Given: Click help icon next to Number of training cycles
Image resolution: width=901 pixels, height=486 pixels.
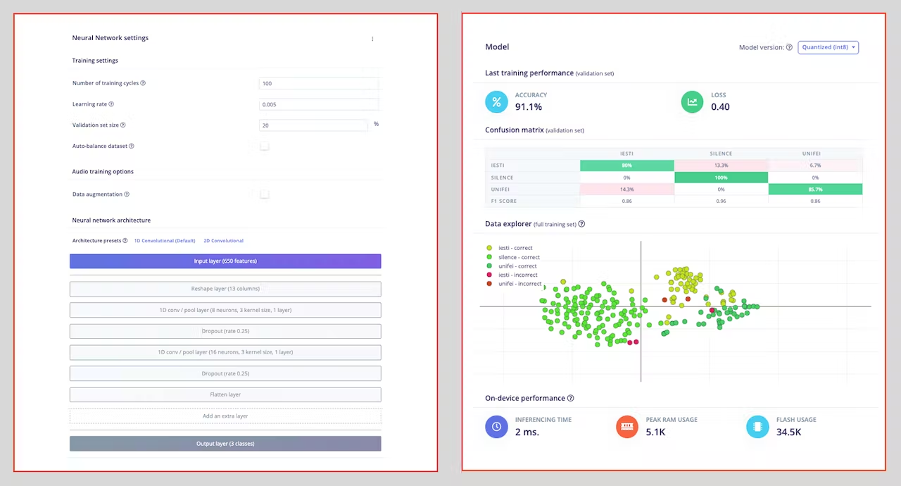Looking at the screenshot, I should tap(143, 83).
